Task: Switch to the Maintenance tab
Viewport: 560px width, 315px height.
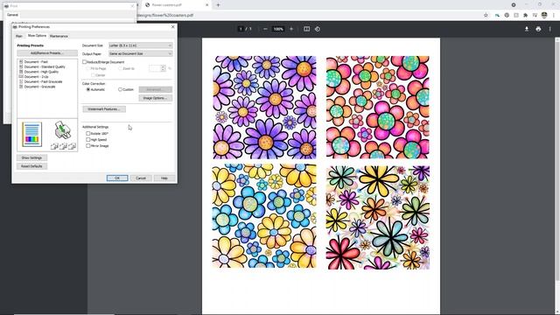Action: [x=59, y=36]
